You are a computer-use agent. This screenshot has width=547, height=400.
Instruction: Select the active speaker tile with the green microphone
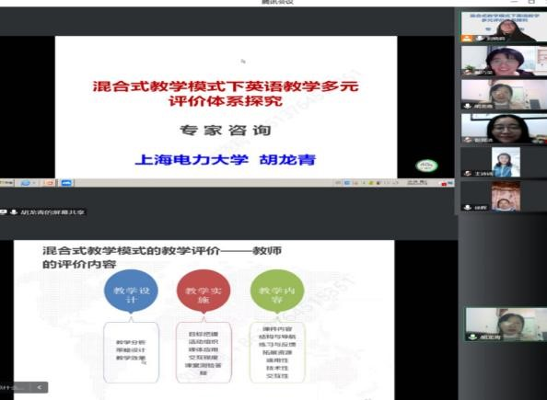[x=506, y=324]
